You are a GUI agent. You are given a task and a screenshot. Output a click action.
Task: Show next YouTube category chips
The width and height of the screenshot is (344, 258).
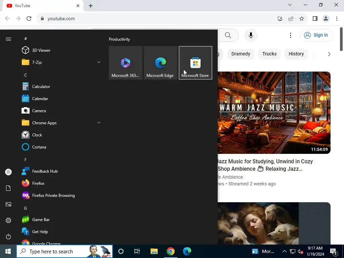[x=329, y=54]
